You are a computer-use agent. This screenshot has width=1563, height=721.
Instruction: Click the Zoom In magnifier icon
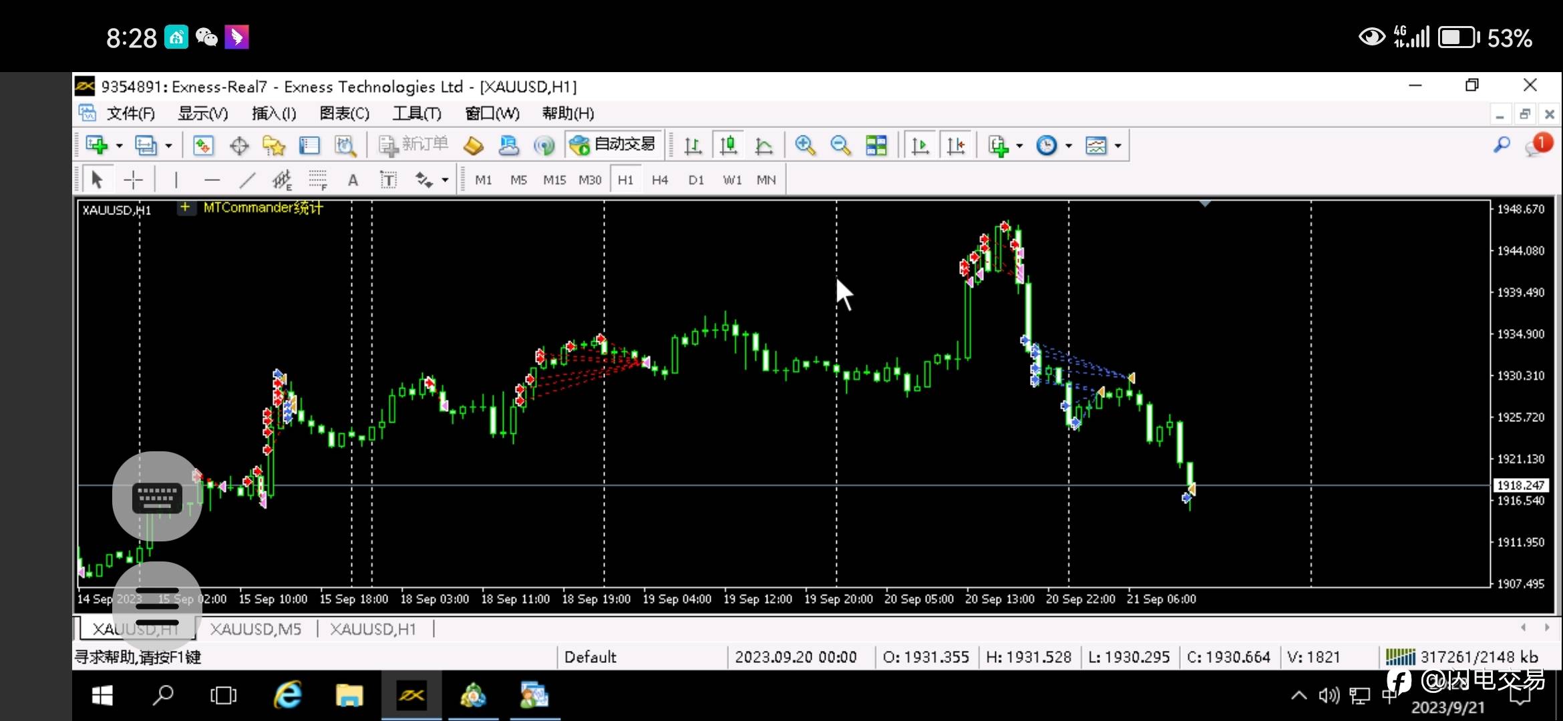point(805,145)
